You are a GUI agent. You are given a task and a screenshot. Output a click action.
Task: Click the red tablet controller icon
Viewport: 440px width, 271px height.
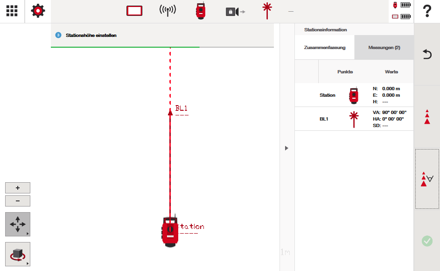134,11
